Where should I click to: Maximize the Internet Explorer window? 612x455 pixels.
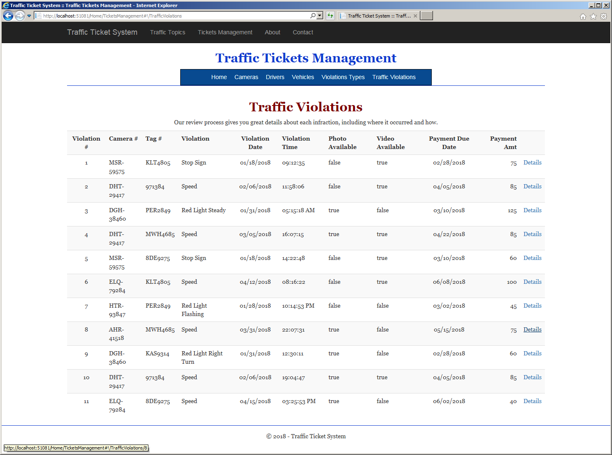[599, 5]
